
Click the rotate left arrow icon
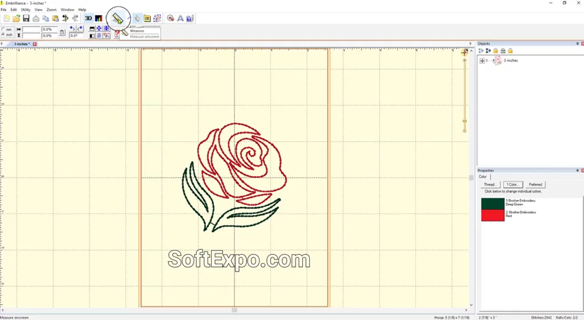click(72, 28)
